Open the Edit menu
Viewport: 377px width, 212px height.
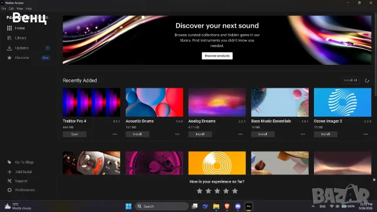point(11,9)
